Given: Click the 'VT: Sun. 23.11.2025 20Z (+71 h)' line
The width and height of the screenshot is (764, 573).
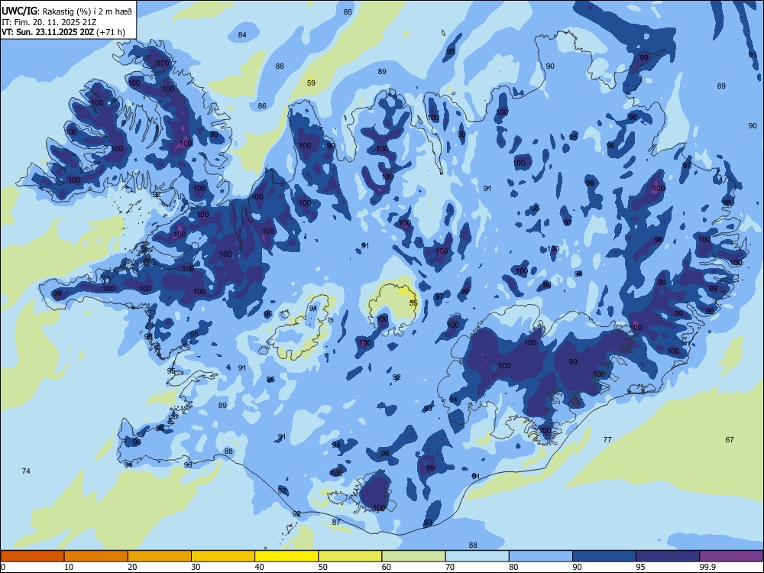Looking at the screenshot, I should (x=63, y=32).
